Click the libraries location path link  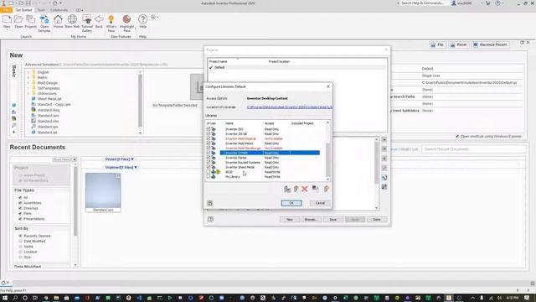(290, 107)
